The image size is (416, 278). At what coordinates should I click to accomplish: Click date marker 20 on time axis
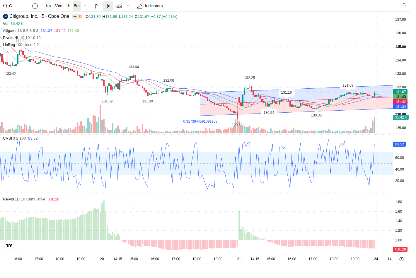tap(102, 259)
